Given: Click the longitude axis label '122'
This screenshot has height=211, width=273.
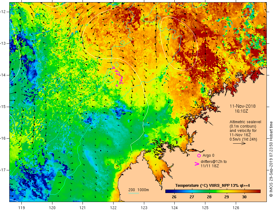Looking at the screenshot, I should pyautogui.click(x=113, y=208).
